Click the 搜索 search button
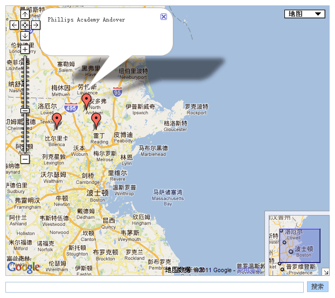This screenshot has height=298, width=335. 317,287
